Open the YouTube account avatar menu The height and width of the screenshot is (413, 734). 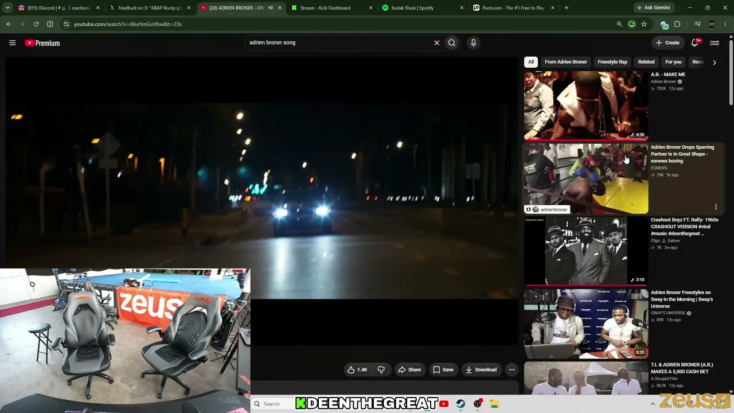pos(715,42)
